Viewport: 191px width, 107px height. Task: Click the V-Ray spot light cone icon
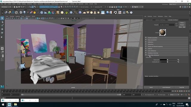tap(95, 12)
